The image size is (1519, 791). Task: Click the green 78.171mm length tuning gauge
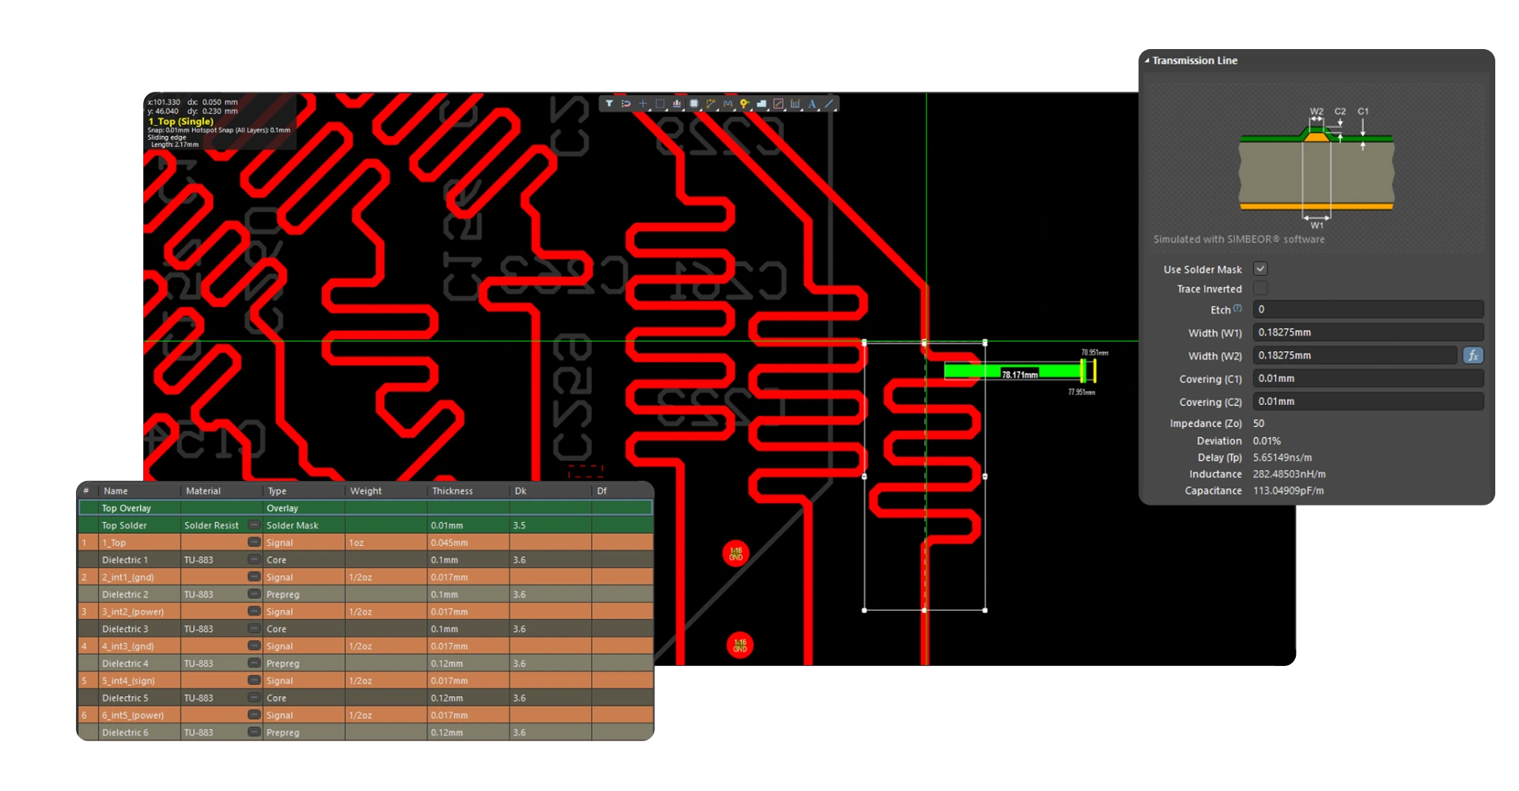[1020, 371]
